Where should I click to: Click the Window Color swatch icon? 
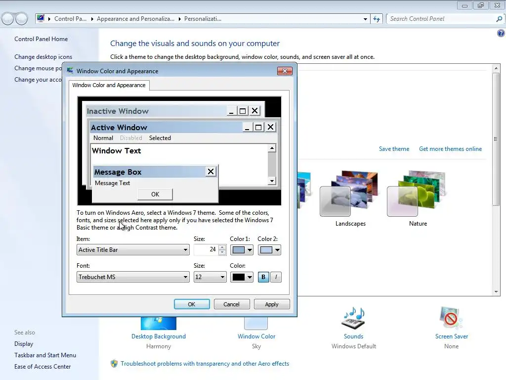256,323
